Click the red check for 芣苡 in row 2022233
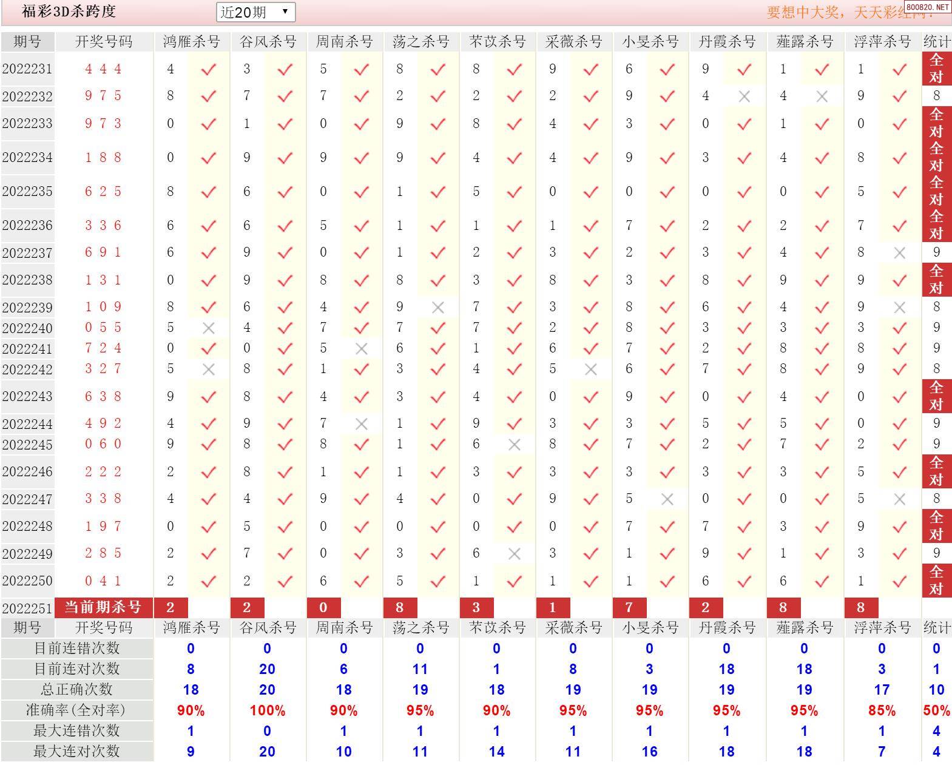 [x=514, y=124]
